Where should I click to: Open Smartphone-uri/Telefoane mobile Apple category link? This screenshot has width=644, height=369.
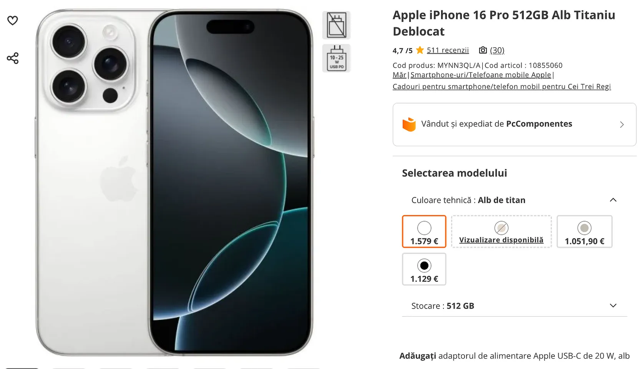(x=481, y=75)
